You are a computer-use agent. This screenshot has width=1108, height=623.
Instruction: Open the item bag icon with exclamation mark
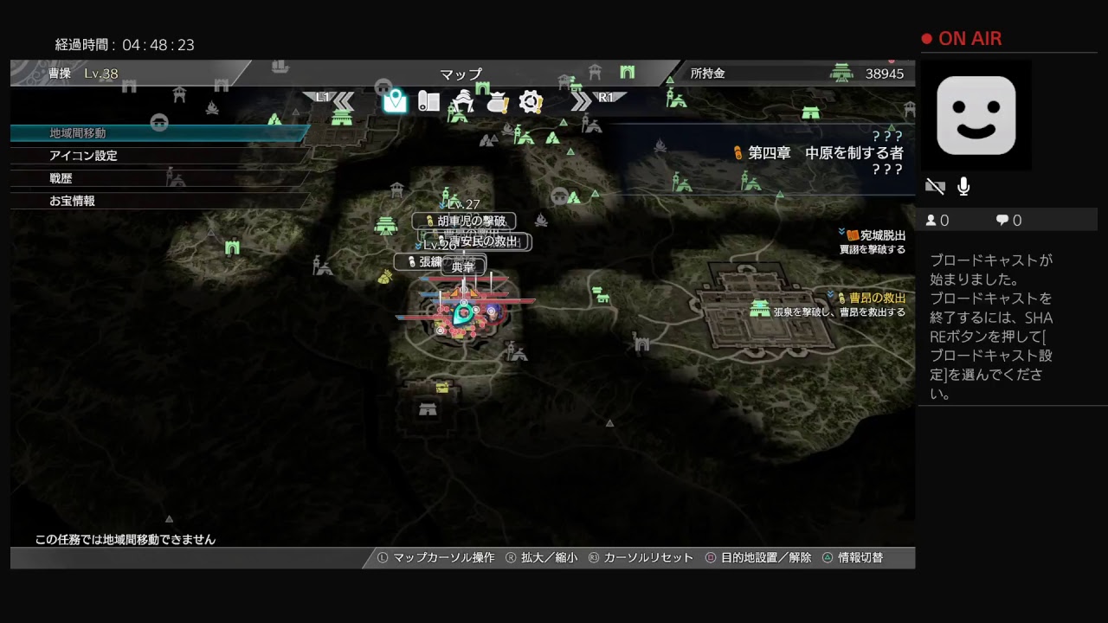[x=496, y=101]
